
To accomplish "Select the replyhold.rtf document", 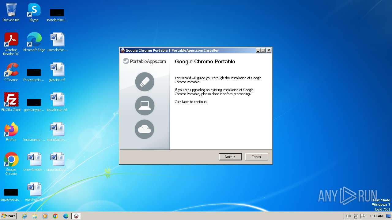I will [34, 192].
